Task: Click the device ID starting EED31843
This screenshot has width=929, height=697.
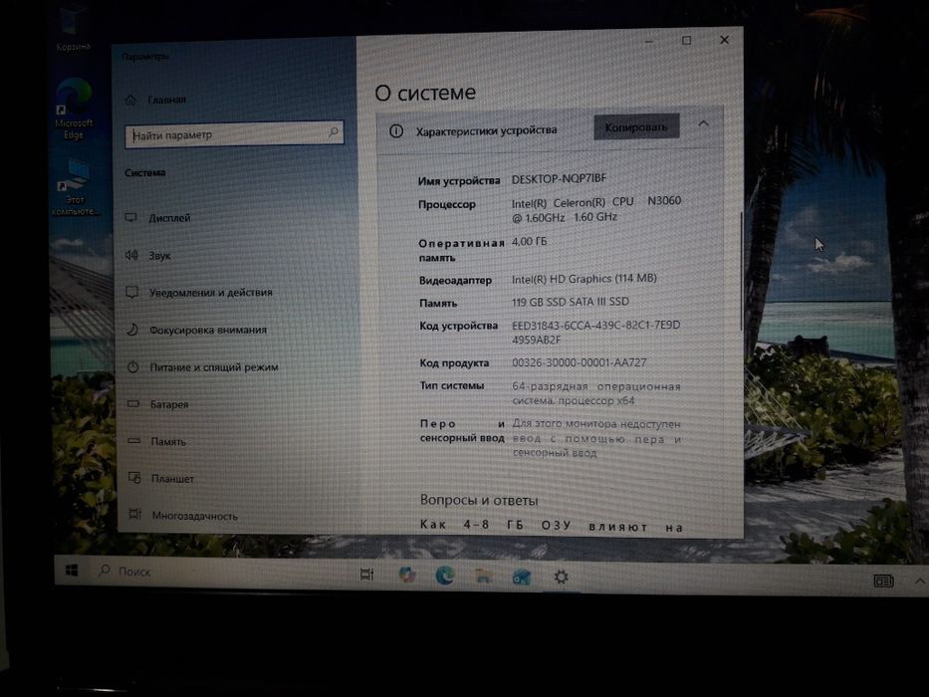Action: (x=596, y=332)
